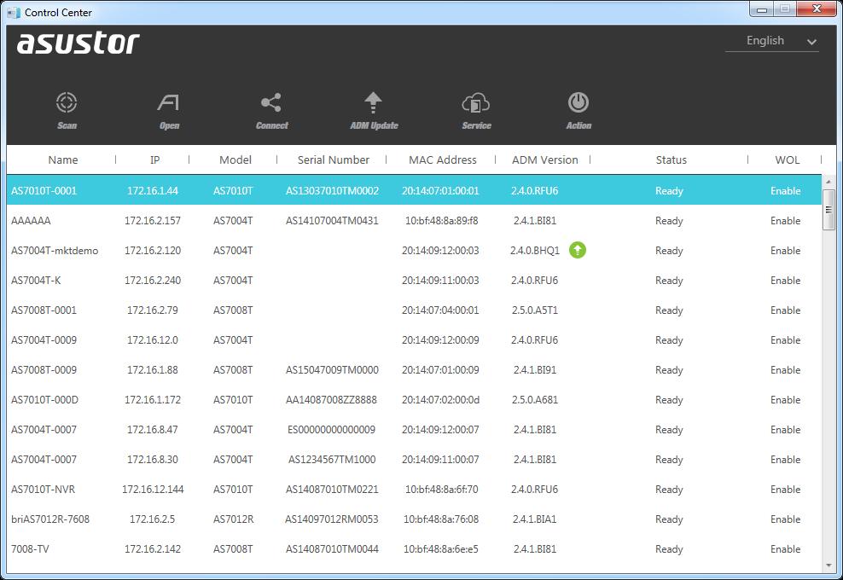The height and width of the screenshot is (580, 843).
Task: Click MAC address 10:bf:48:8a:89:f8
Action: pyautogui.click(x=441, y=220)
